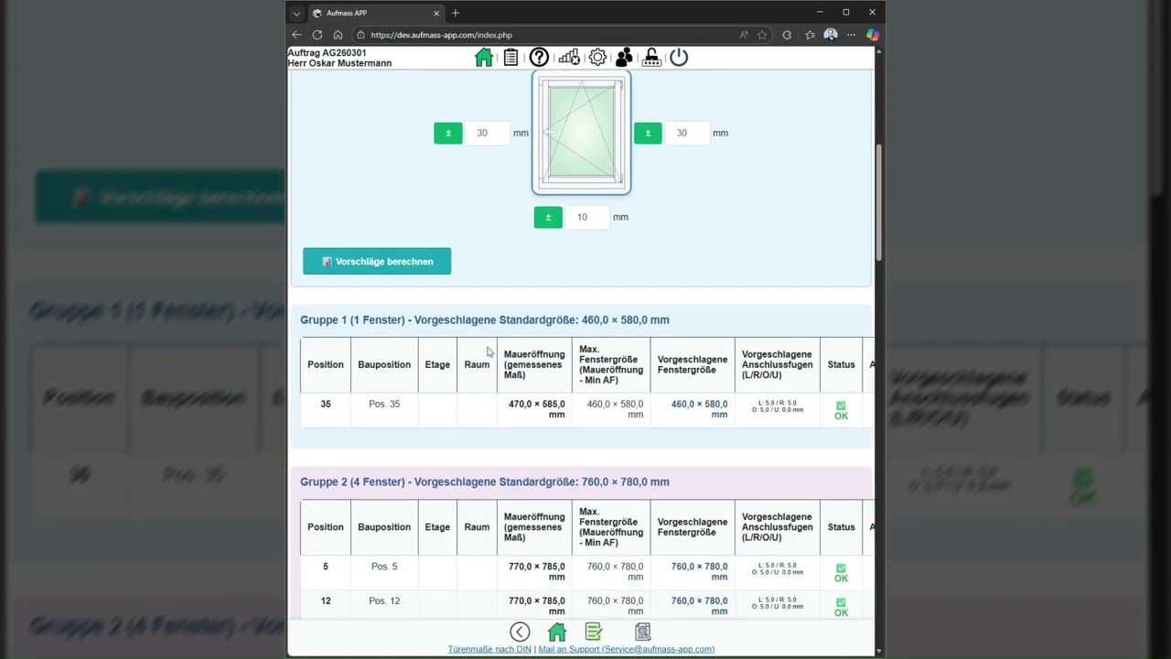
Task: Click the 460,0 × 580,0 mm suggested size in Vorgeschlagene Fenstergröße column
Action: [693, 409]
